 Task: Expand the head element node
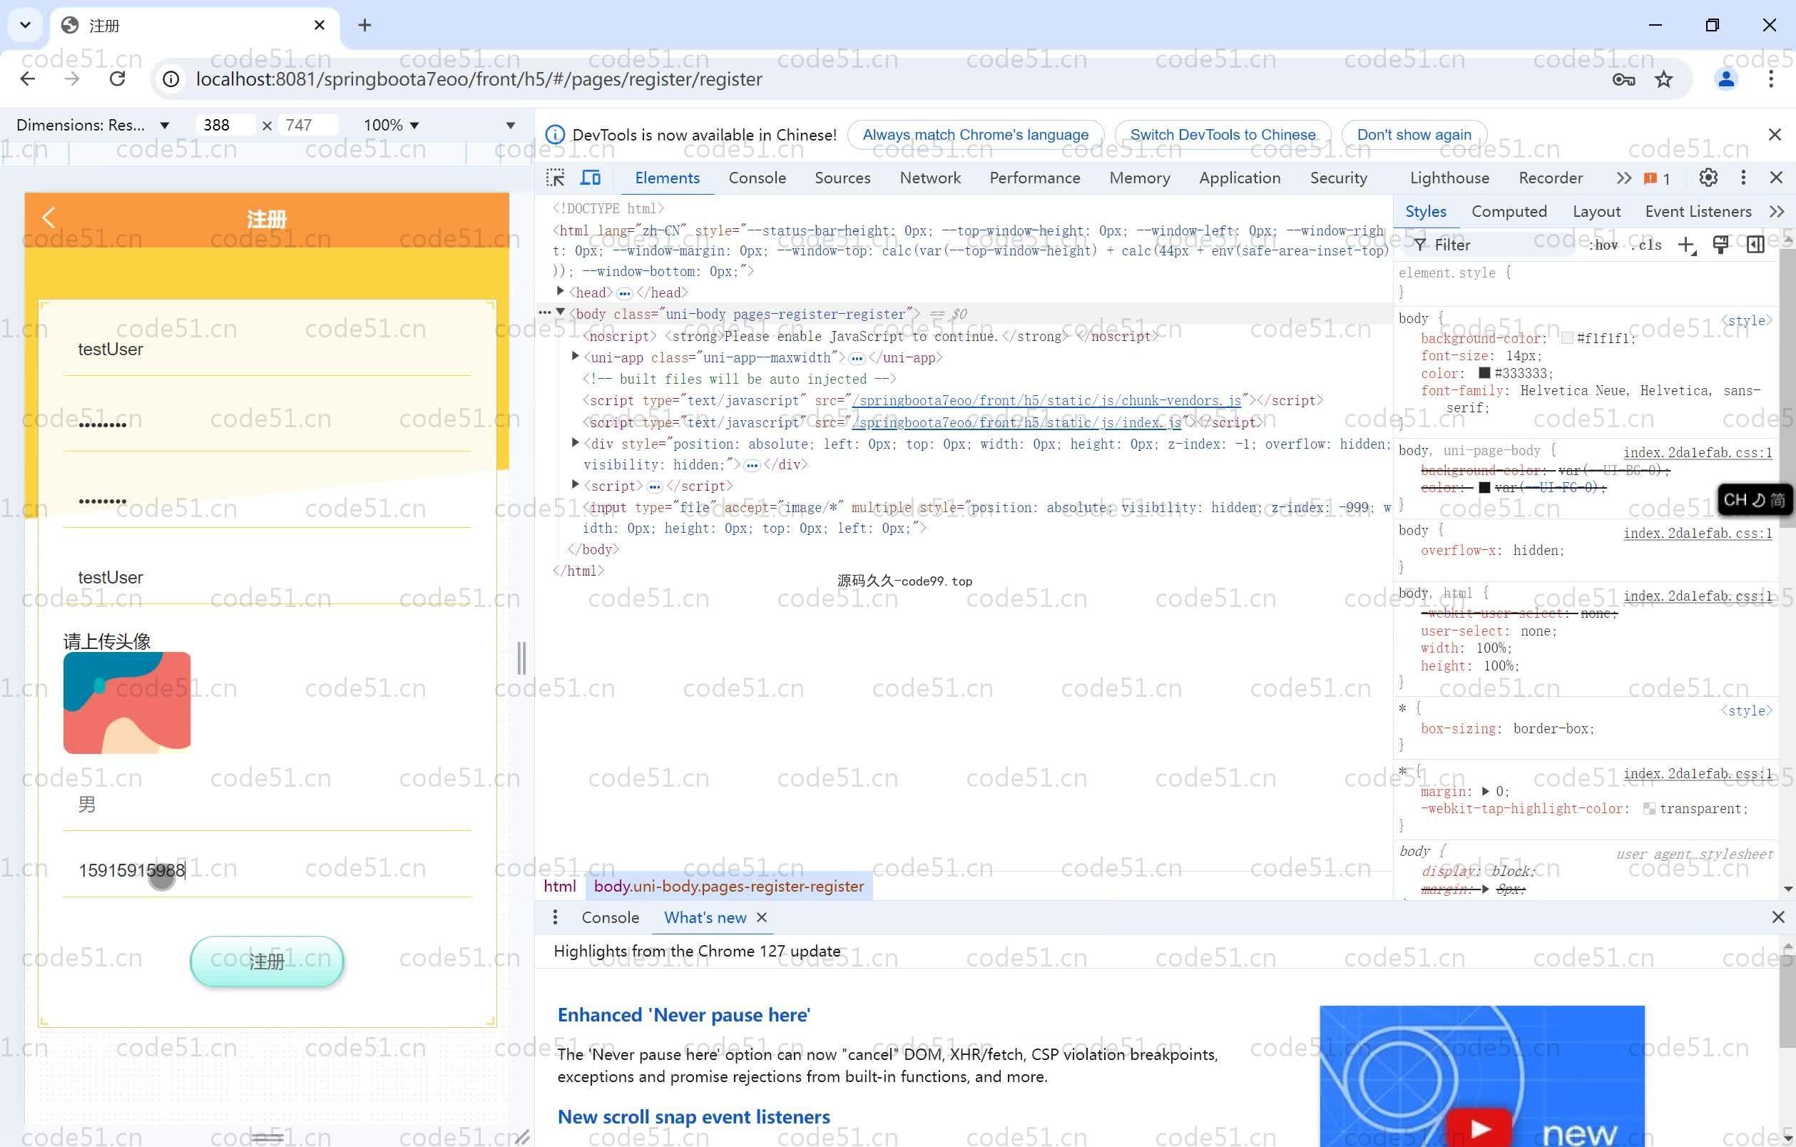[x=560, y=292]
